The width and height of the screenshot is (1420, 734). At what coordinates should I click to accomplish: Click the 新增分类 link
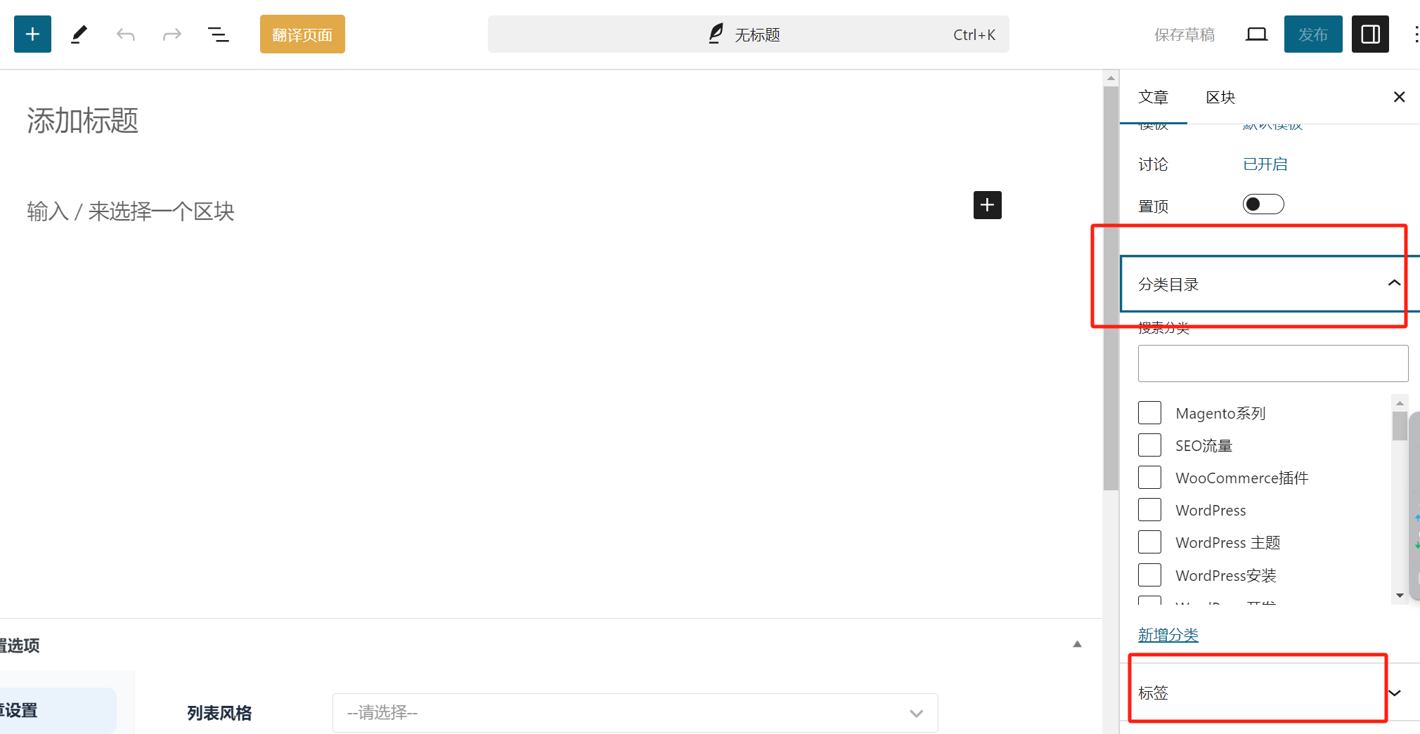tap(1168, 634)
